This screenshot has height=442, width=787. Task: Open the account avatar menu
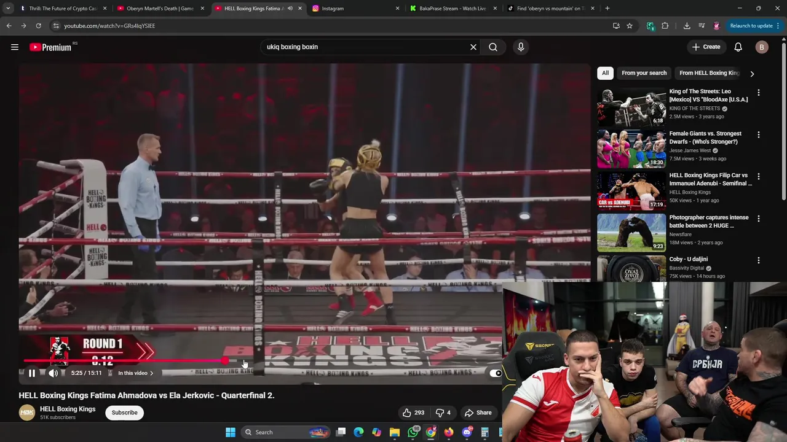[x=762, y=47]
